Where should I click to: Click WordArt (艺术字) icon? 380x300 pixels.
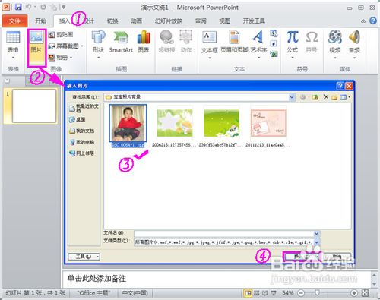click(x=258, y=45)
